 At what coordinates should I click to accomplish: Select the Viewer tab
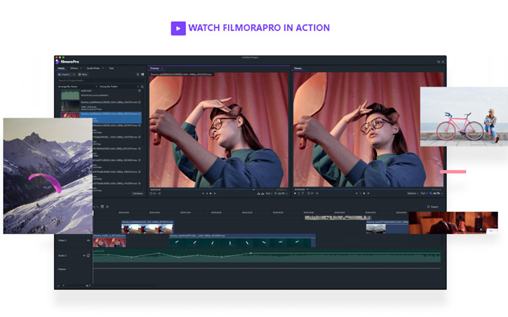coord(298,68)
